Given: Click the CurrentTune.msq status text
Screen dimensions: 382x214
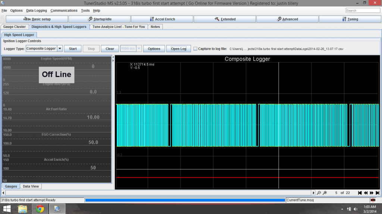Looking at the screenshot, I should tap(300, 200).
